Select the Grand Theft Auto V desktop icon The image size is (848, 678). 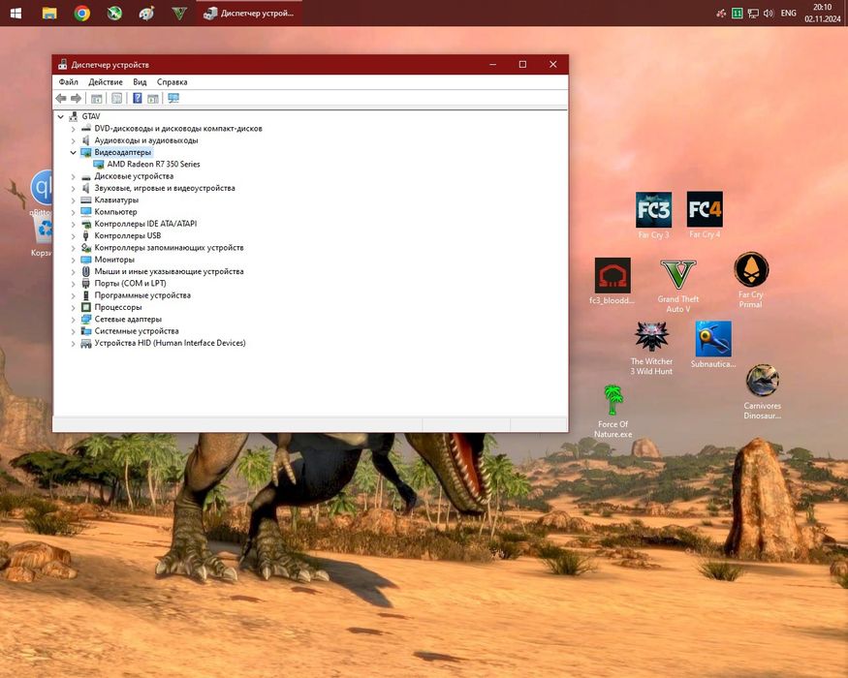[x=678, y=286]
